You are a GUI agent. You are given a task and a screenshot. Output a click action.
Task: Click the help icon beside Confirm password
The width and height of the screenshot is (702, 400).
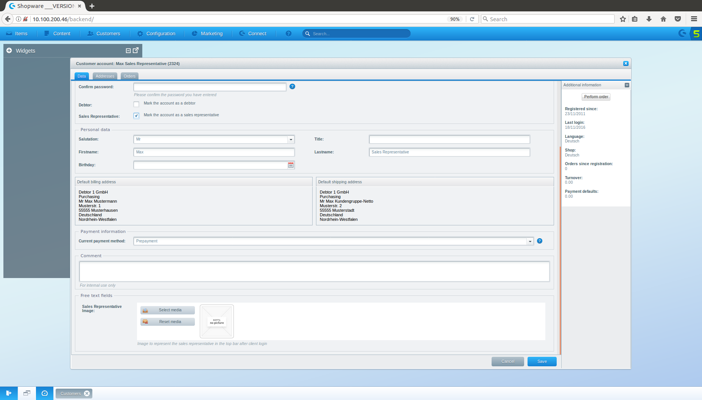(292, 87)
